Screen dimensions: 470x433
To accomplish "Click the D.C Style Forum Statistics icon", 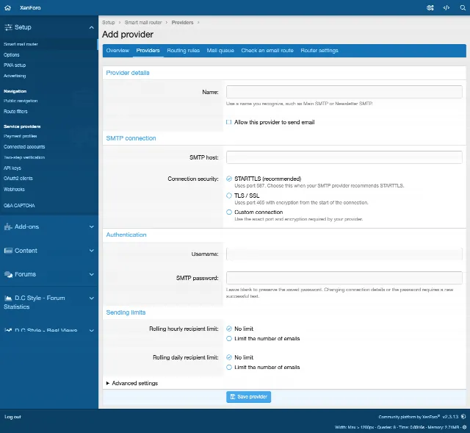I will tap(8, 298).
